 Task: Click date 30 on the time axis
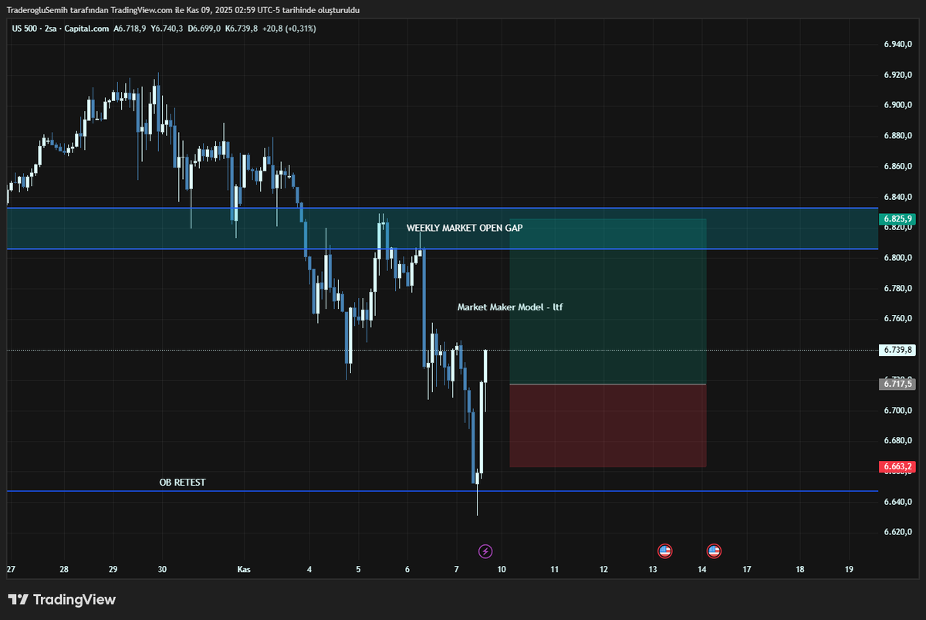click(162, 570)
